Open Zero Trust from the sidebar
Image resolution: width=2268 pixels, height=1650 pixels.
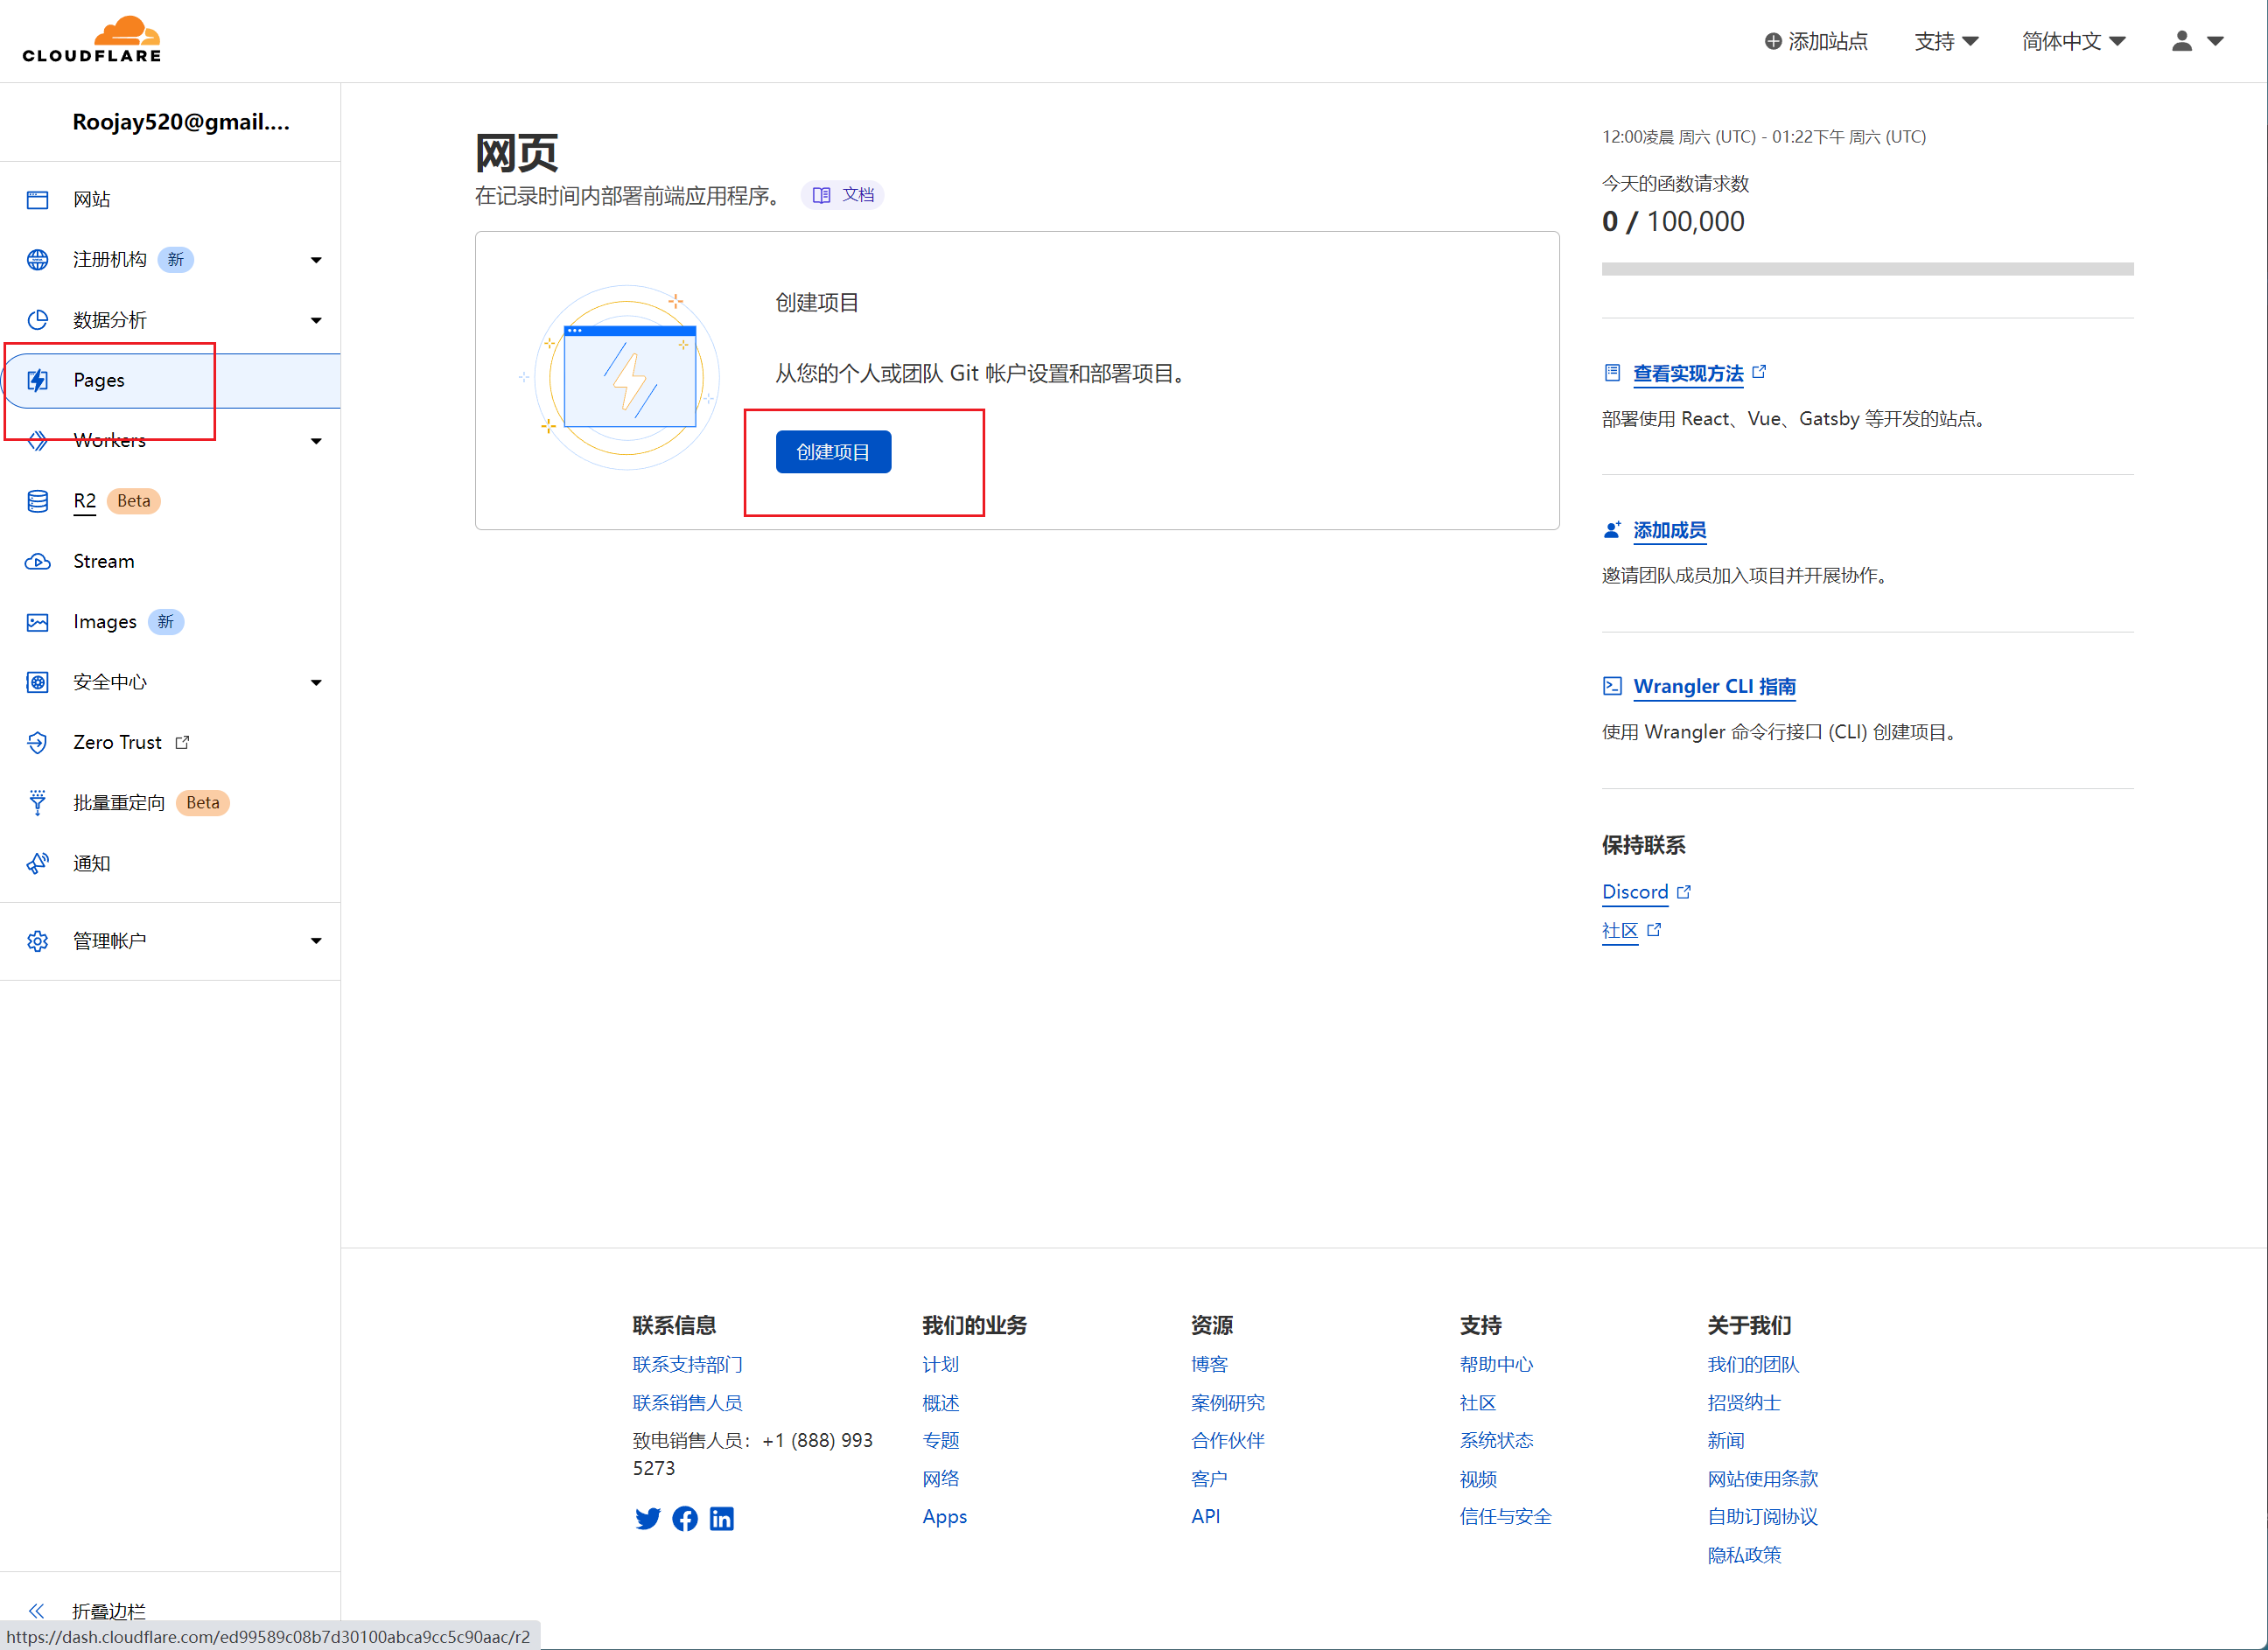tap(117, 742)
